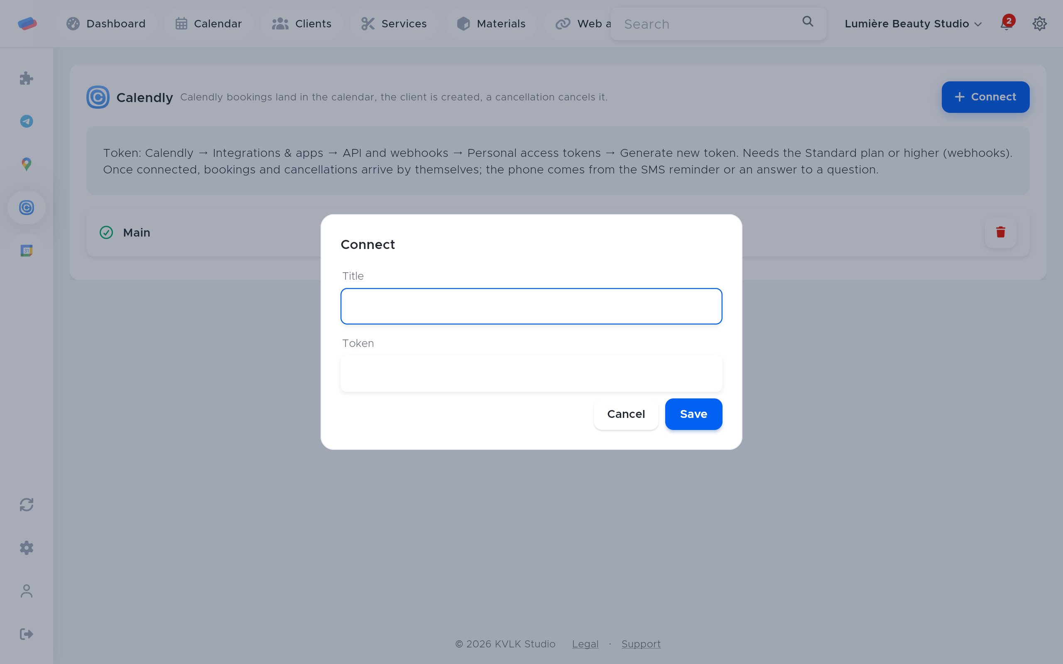Open the integrations puzzle icon in sidebar

pyautogui.click(x=26, y=78)
